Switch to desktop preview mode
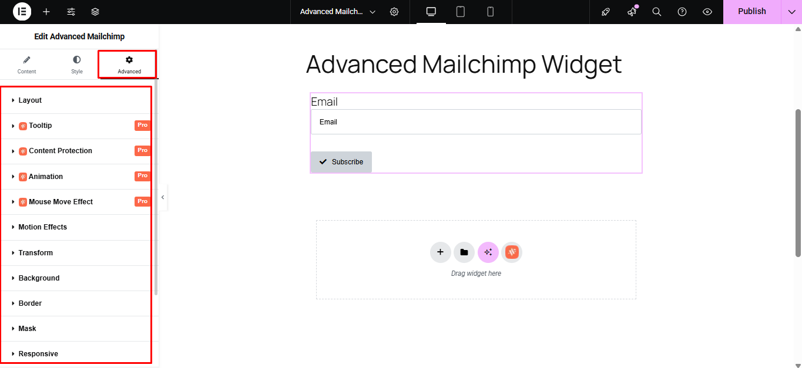 [x=431, y=12]
